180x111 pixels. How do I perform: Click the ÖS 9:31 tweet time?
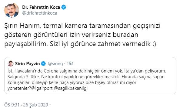pos(12,105)
